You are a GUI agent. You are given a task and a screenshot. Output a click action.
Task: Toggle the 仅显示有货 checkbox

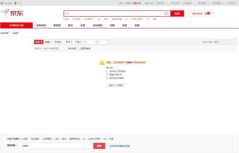[79, 49]
